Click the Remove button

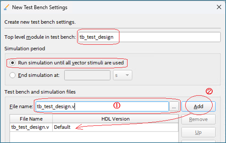pos(198,119)
